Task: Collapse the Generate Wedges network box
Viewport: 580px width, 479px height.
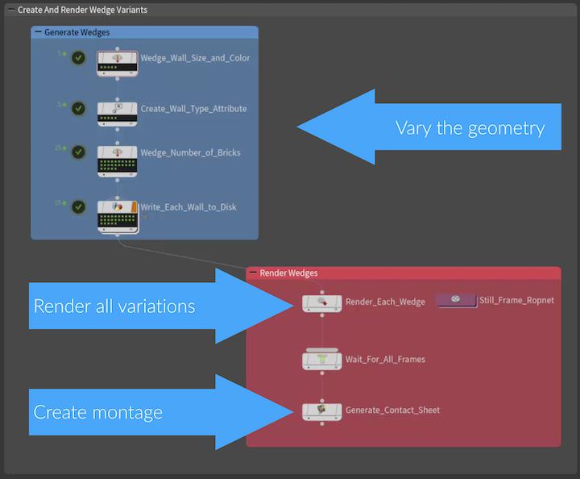Action: pyautogui.click(x=37, y=32)
